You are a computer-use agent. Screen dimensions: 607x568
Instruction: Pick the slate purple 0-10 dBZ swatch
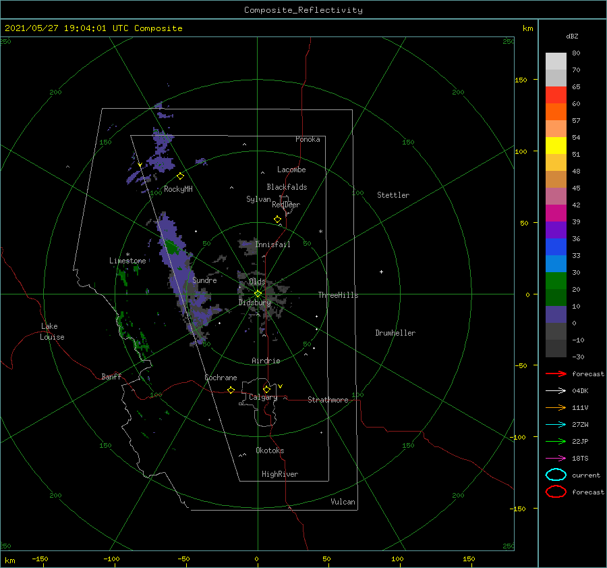pos(556,315)
